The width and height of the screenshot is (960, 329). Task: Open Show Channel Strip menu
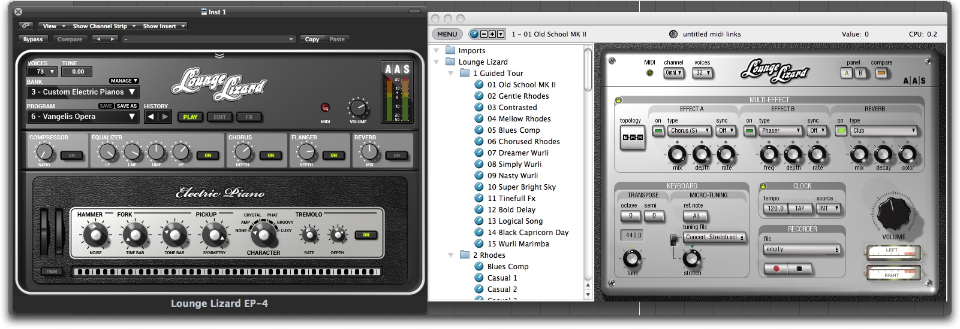pyautogui.click(x=104, y=26)
